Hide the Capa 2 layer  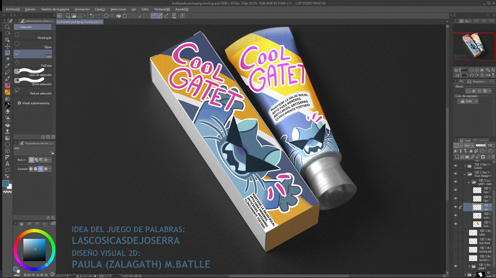point(456,190)
